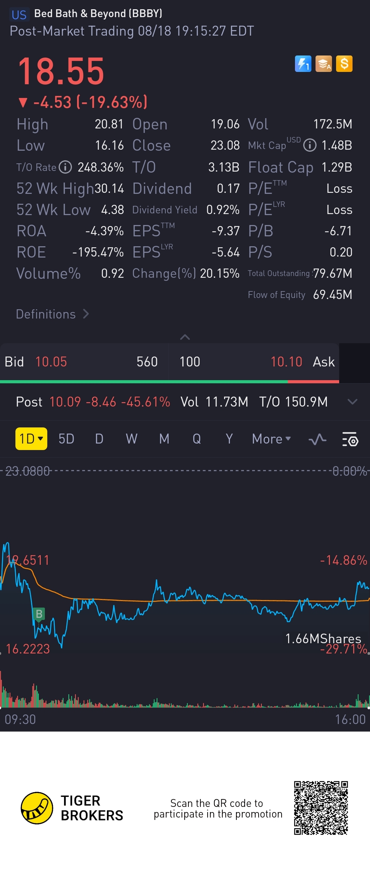Switch to D daily chart tab

point(99,439)
